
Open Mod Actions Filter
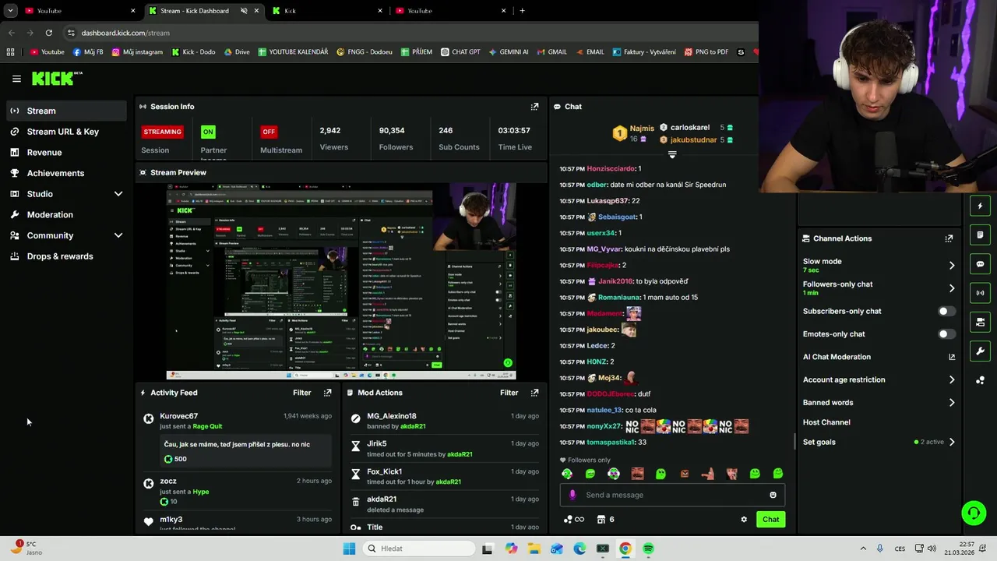tap(509, 393)
